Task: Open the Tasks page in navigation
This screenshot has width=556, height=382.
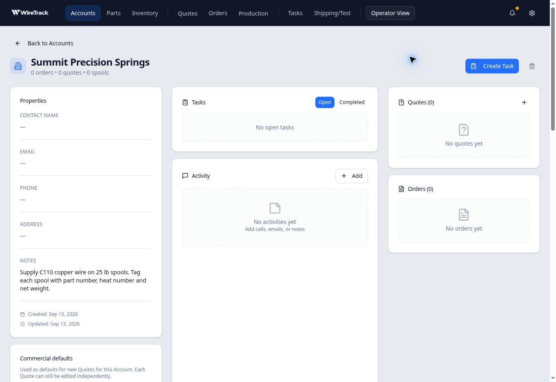Action: click(x=295, y=13)
